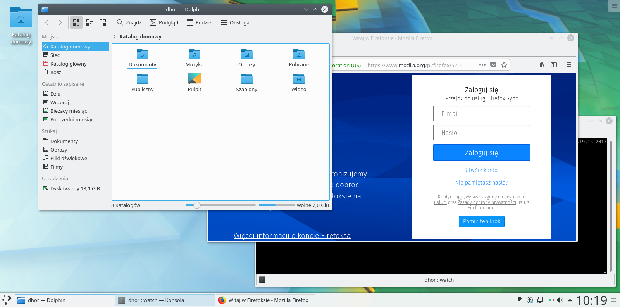
Task: Switch Dolphin to icons view mode
Action: (76, 22)
